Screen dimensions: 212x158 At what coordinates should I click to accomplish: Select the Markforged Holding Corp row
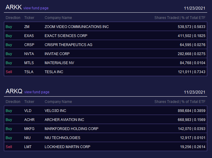click(106, 129)
